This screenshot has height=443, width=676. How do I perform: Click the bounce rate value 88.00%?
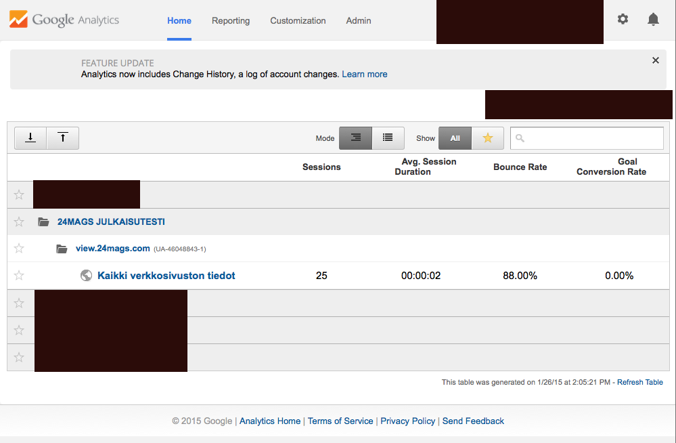(x=520, y=276)
